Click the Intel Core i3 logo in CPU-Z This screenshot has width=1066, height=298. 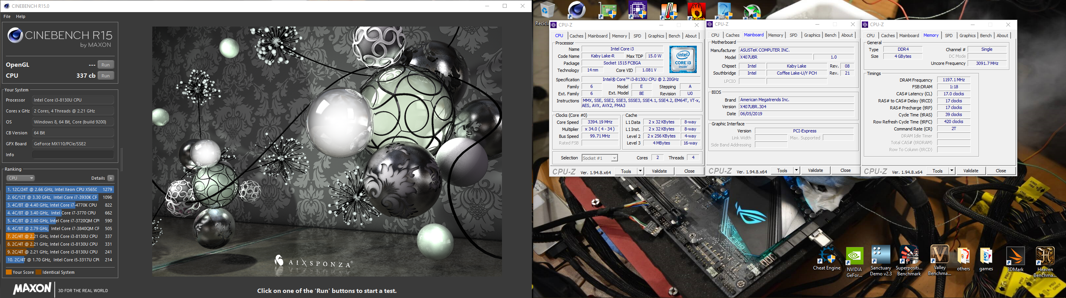(x=683, y=60)
